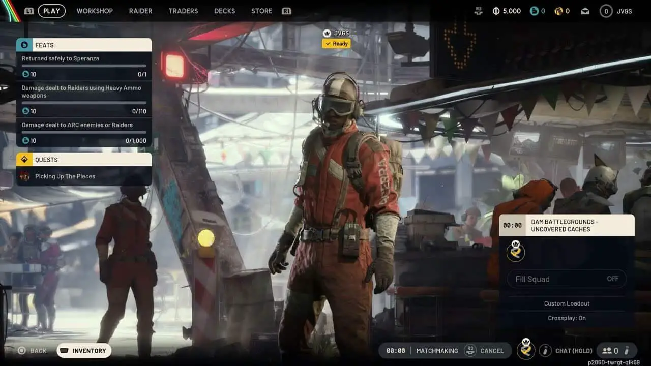Click the Picking Up The Pieces quest icon
This screenshot has width=651, height=366.
pyautogui.click(x=24, y=176)
